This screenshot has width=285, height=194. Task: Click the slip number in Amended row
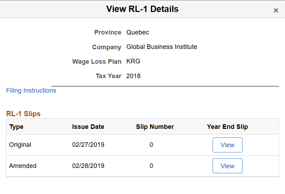pyautogui.click(x=151, y=166)
